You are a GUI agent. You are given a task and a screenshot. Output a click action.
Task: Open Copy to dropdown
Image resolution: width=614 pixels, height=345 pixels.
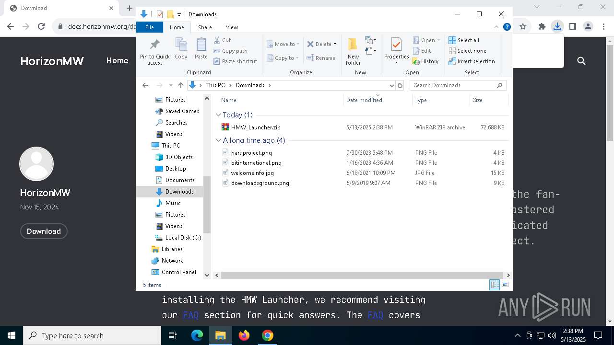coord(283,58)
